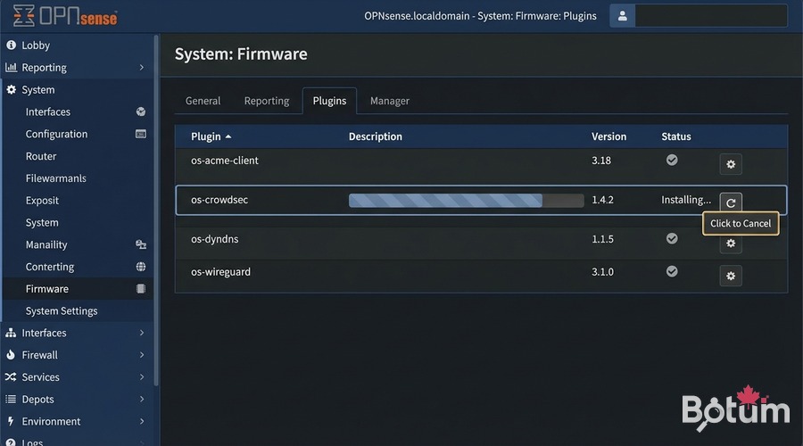Click the Click to Cancel tooltip
Image resolution: width=803 pixels, height=446 pixels.
(741, 223)
